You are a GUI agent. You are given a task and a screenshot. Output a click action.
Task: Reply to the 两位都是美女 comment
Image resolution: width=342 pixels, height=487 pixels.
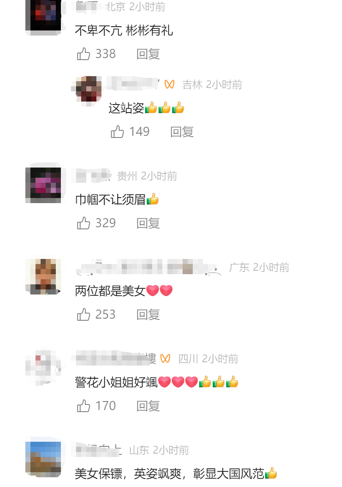coord(148,315)
